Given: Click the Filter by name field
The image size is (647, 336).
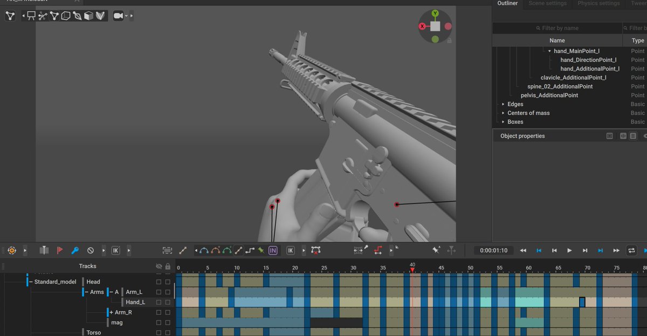Looking at the screenshot, I should 557,28.
